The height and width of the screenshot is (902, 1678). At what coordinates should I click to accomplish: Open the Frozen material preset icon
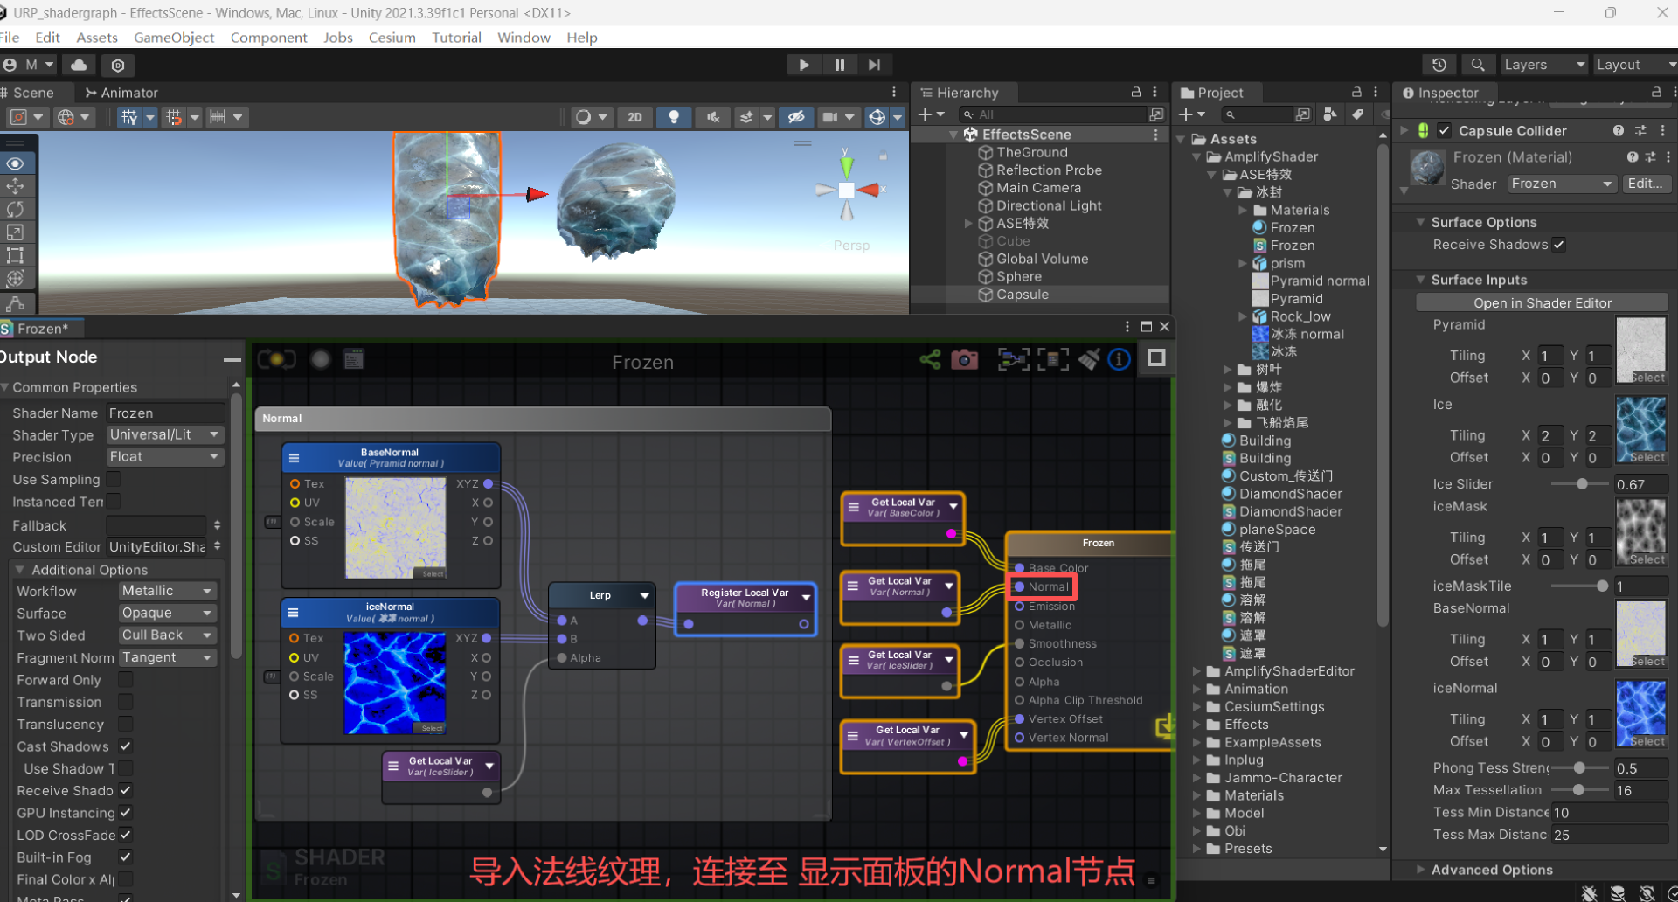(1650, 157)
